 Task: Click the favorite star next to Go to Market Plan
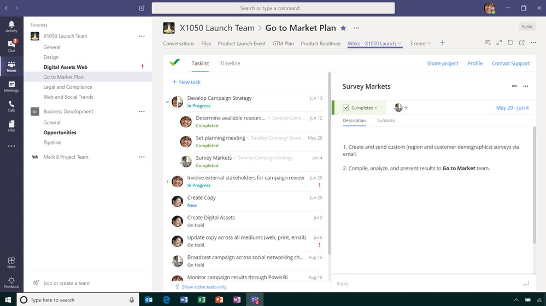point(343,28)
